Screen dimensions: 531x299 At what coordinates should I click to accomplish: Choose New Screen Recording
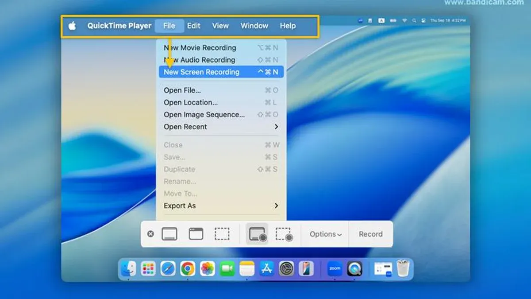221,72
